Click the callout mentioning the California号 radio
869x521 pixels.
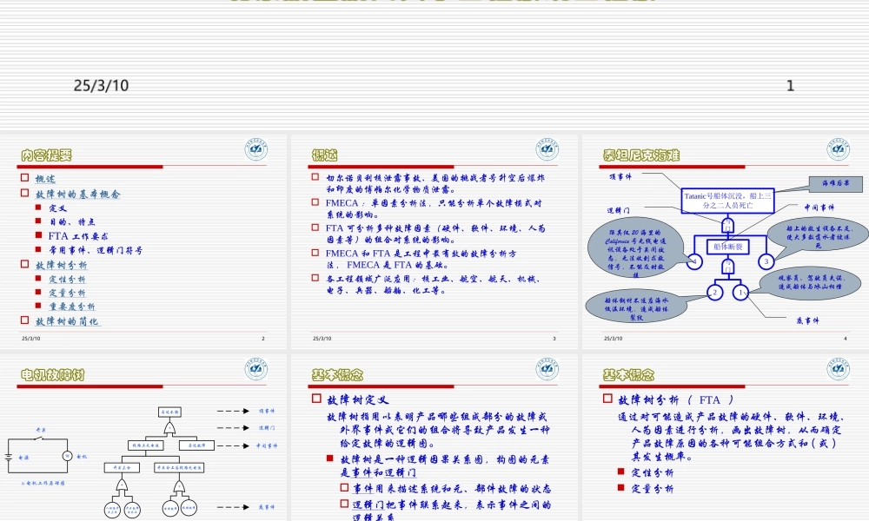(x=635, y=247)
